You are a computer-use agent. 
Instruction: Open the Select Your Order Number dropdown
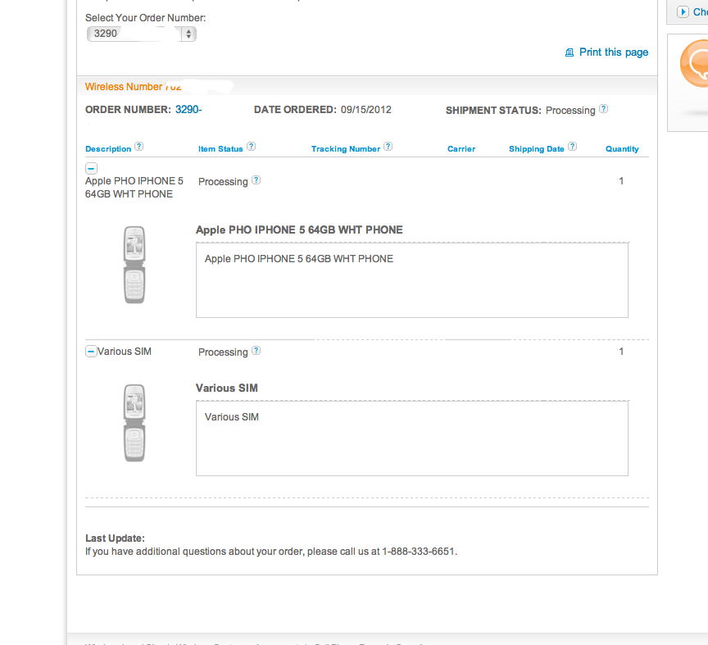141,34
